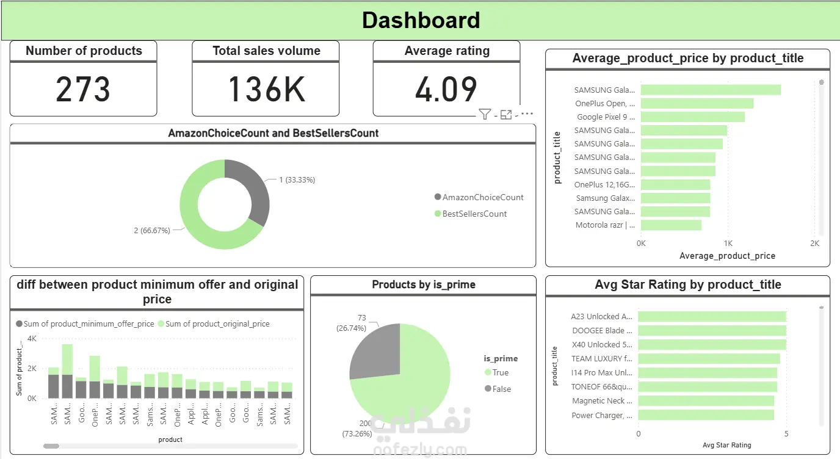The width and height of the screenshot is (840, 459).
Task: Click the '73 (26.74%)' pie data label
Action: (352, 323)
